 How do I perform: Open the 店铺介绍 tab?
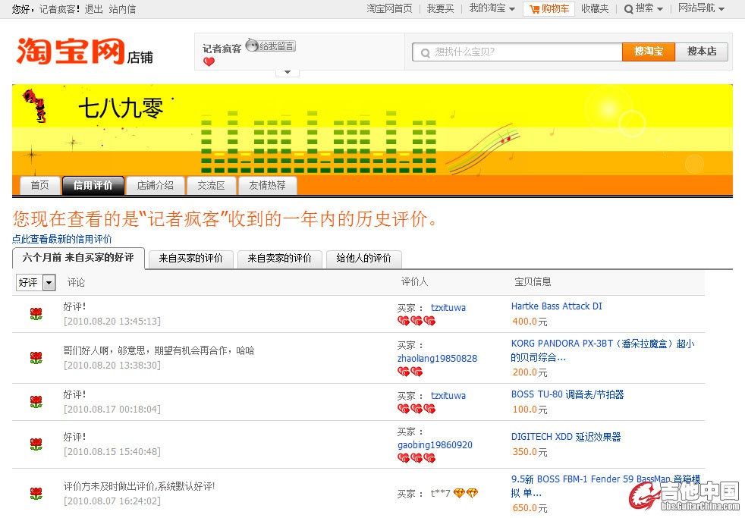coord(156,186)
